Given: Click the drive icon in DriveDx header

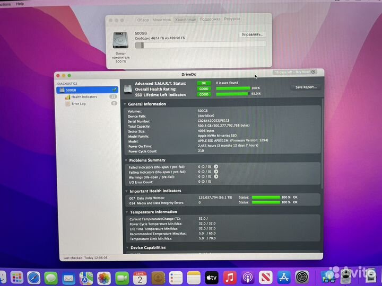Looking at the screenshot, I should (128, 89).
